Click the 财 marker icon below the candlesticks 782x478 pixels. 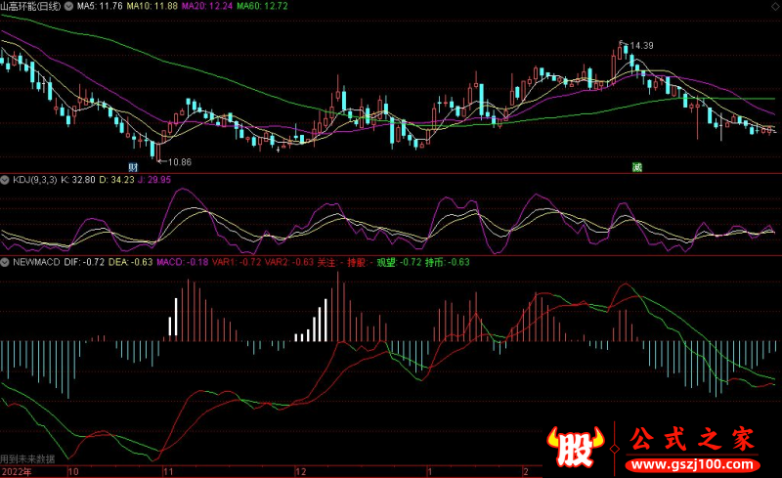point(133,168)
